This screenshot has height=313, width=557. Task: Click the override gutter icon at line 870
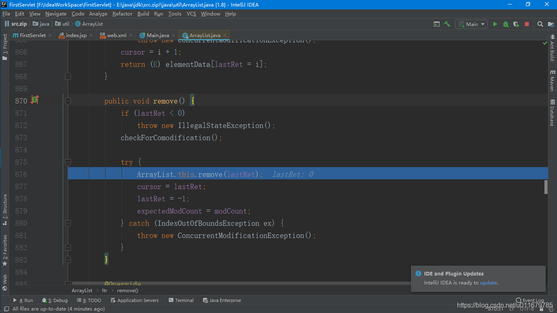[35, 99]
